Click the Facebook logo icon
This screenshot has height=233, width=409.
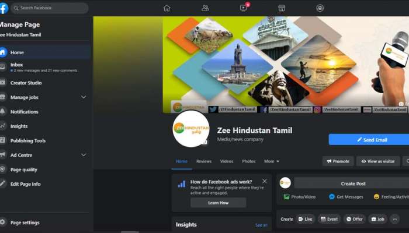pyautogui.click(x=4, y=8)
